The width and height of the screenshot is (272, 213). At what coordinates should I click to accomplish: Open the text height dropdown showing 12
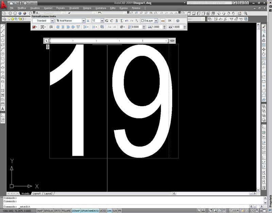pos(102,21)
